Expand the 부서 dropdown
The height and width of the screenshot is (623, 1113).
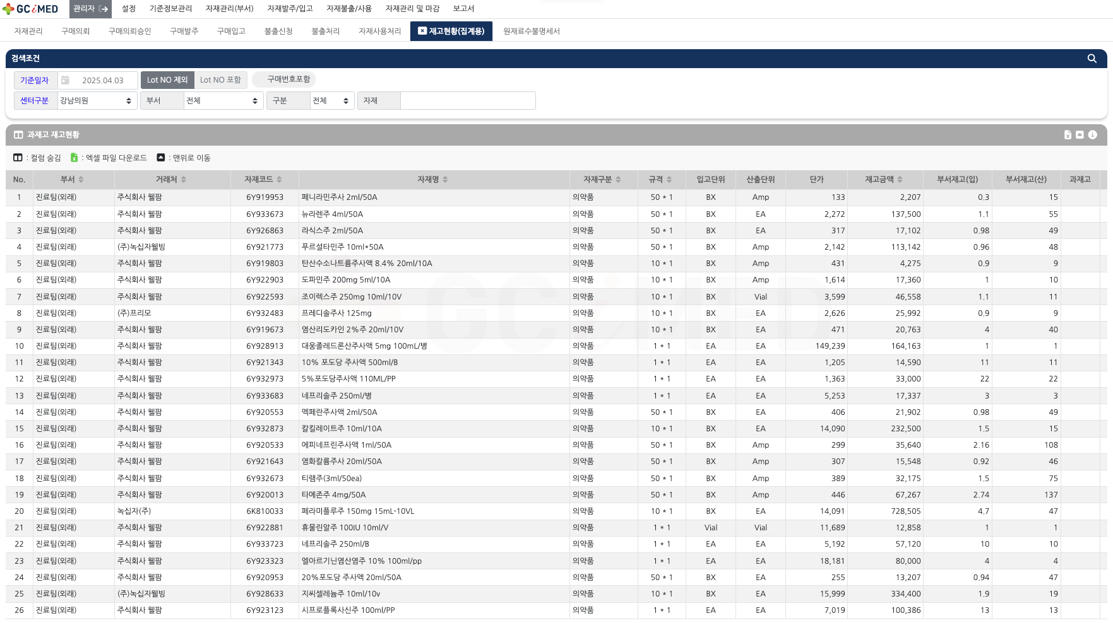pos(223,101)
